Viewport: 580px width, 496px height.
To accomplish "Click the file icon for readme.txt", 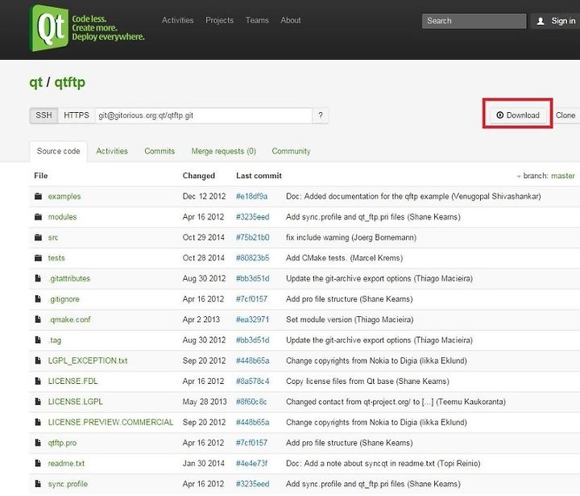I will click(38, 463).
